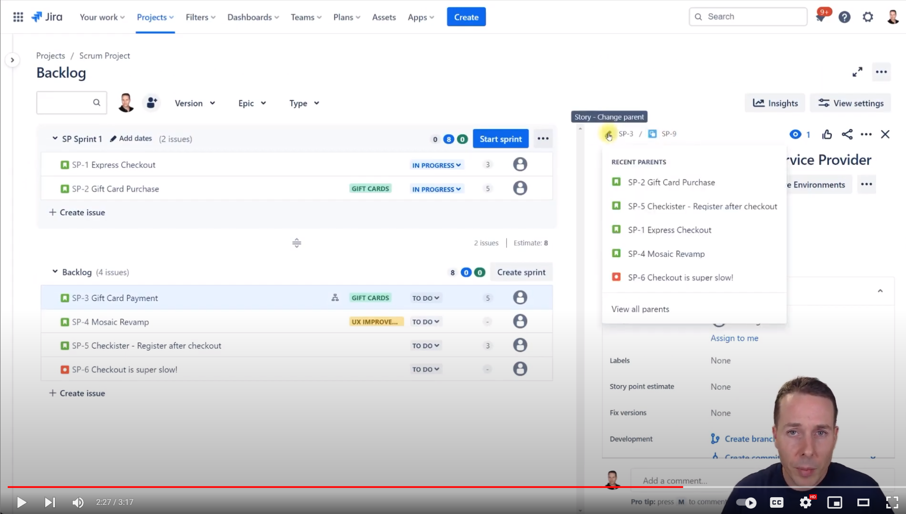Image resolution: width=906 pixels, height=514 pixels.
Task: Mute the video volume
Action: [78, 502]
